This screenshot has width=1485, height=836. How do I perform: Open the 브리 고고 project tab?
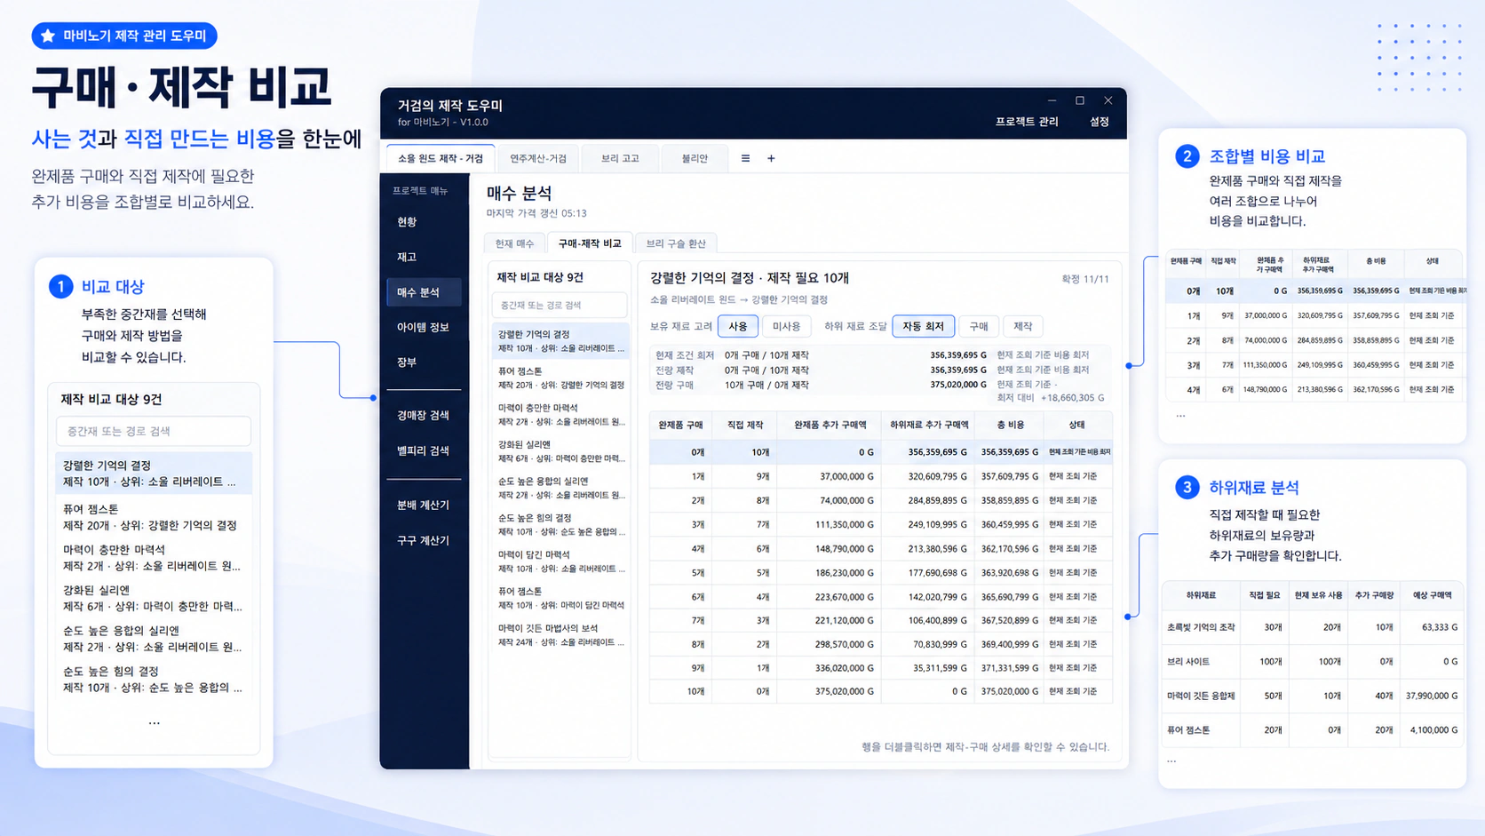coord(620,158)
